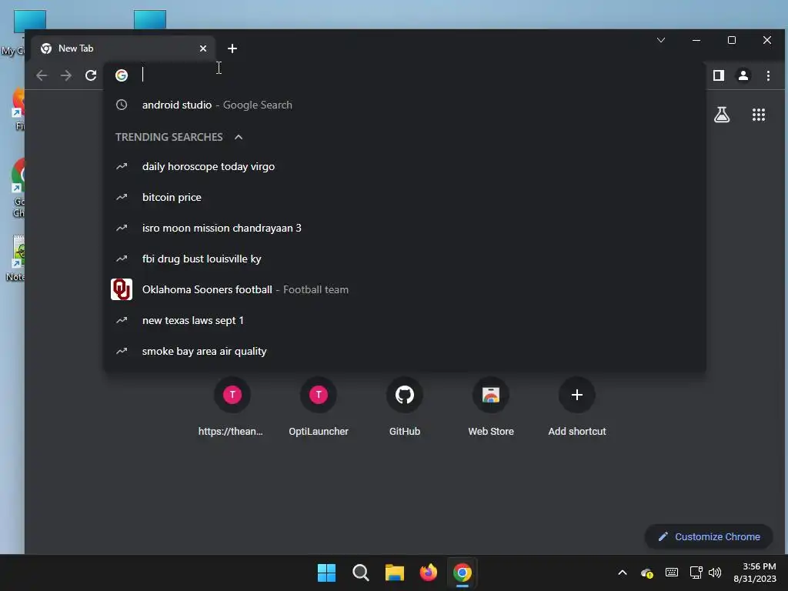Click inside the address bar field
This screenshot has width=788, height=591.
tap(405, 75)
